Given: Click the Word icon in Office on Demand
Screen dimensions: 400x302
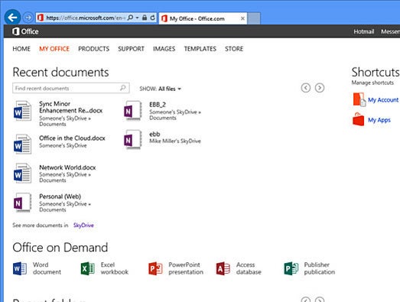Looking at the screenshot, I should pyautogui.click(x=20, y=268).
